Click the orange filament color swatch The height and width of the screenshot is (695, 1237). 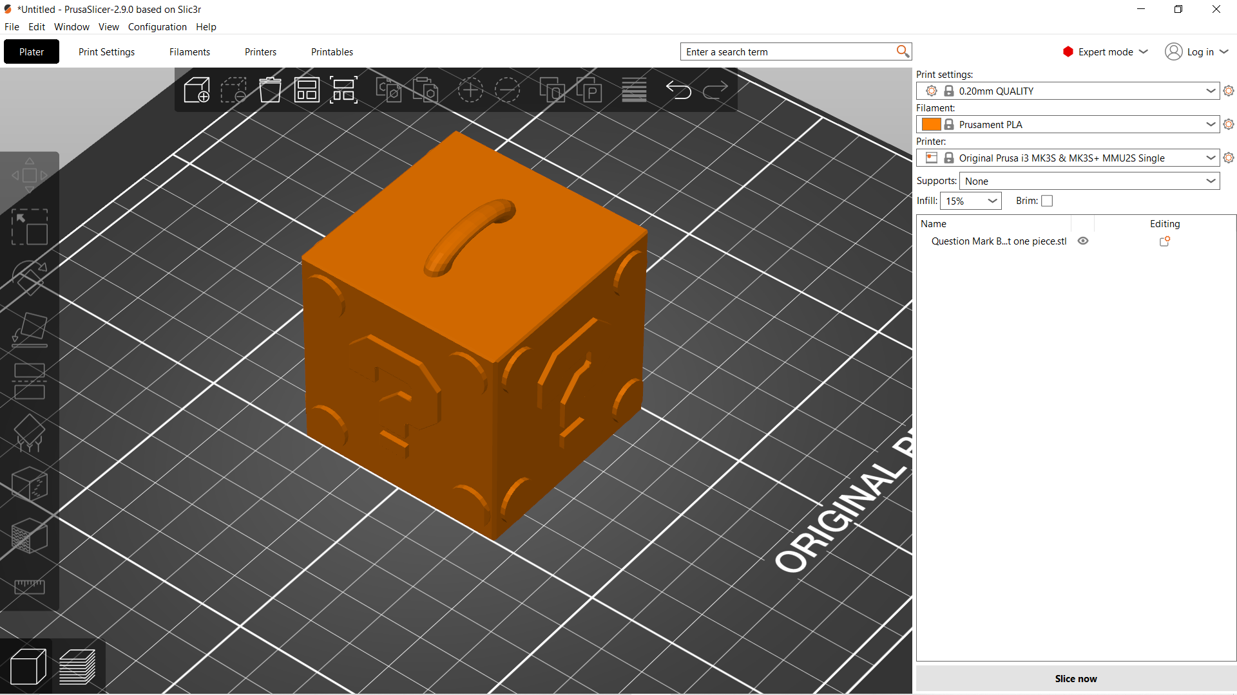[x=931, y=124]
